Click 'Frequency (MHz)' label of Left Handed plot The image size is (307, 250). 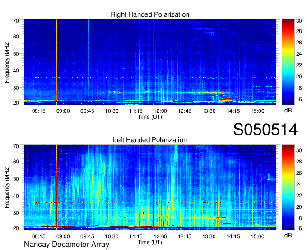(x=7, y=187)
